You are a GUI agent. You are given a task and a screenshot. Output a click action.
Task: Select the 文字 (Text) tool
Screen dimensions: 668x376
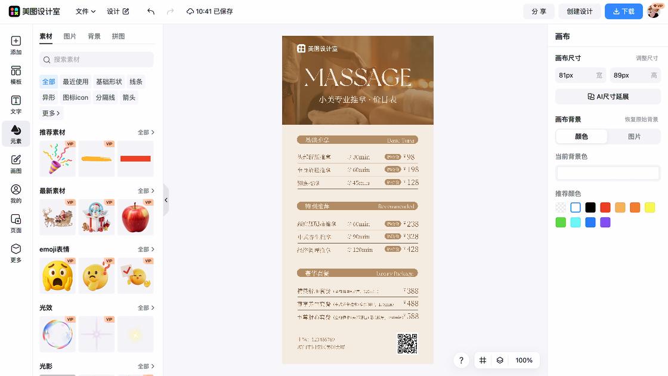pyautogui.click(x=16, y=104)
